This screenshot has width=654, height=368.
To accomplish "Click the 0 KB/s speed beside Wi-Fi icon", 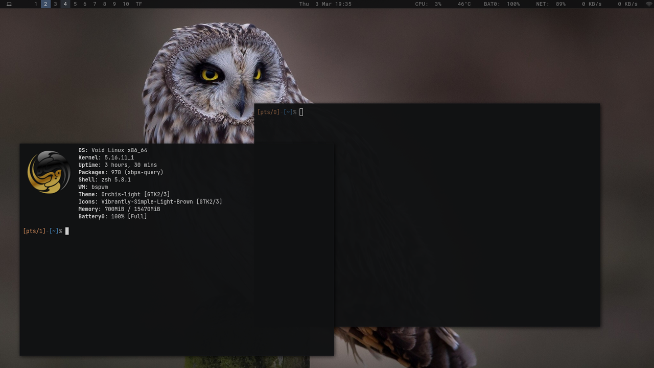I will pos(627,4).
